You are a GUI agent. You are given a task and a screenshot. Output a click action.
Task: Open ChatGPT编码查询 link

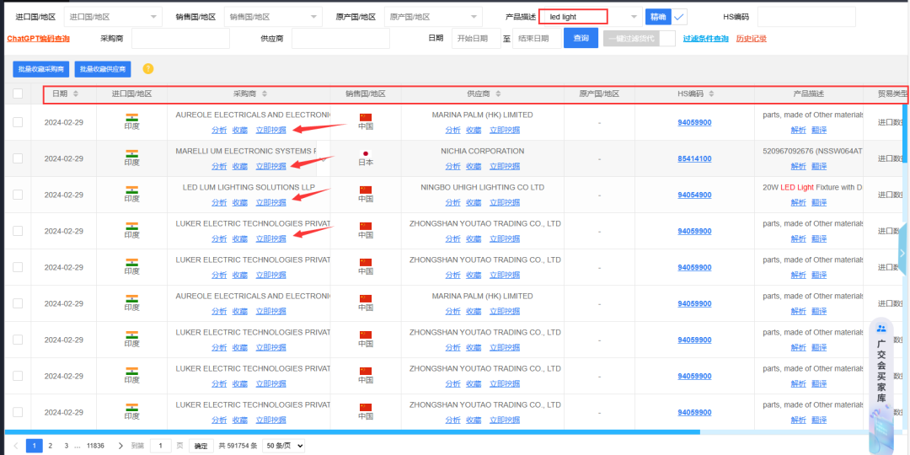click(38, 38)
